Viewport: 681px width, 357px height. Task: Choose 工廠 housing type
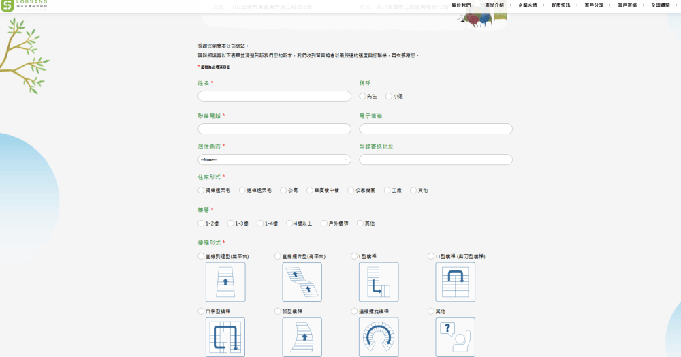[387, 190]
